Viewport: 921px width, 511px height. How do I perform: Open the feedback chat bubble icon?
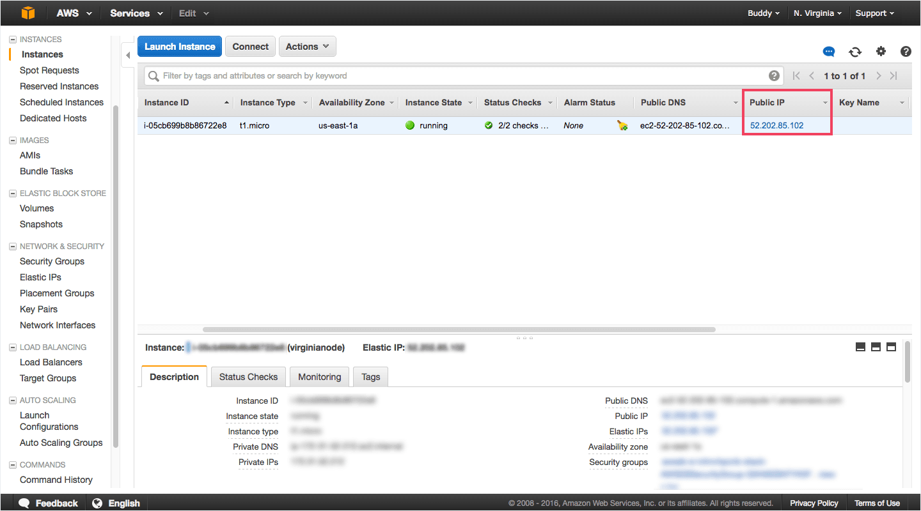click(829, 52)
